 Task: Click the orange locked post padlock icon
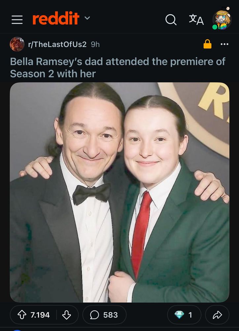[207, 44]
